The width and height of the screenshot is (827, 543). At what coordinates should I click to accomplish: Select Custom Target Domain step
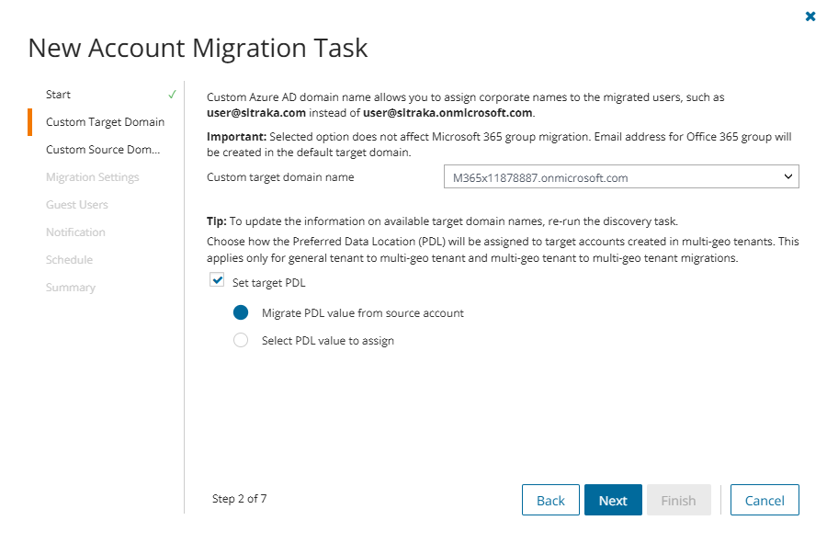click(105, 122)
